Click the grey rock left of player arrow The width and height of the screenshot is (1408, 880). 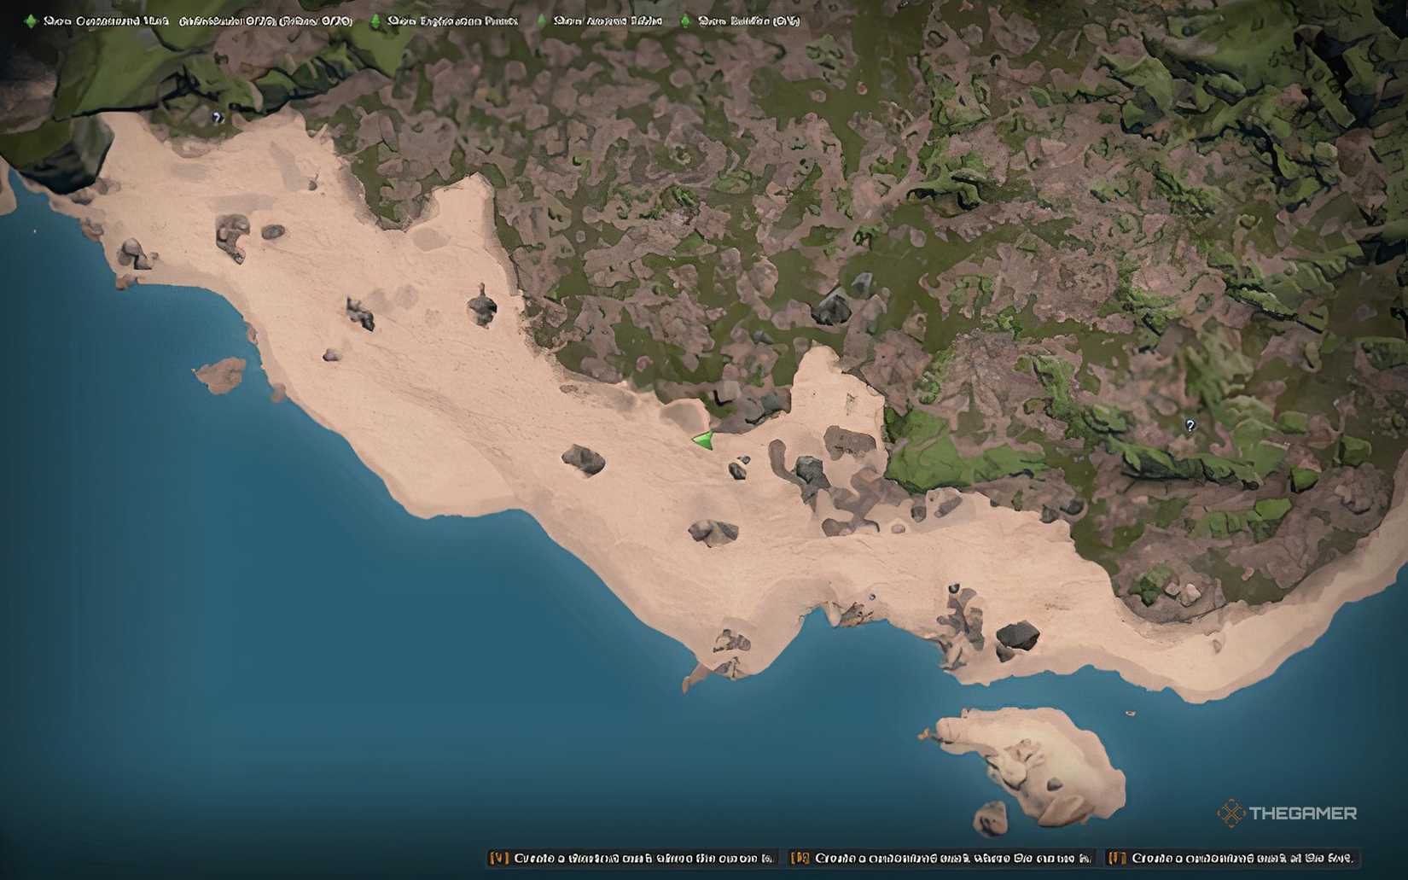584,460
